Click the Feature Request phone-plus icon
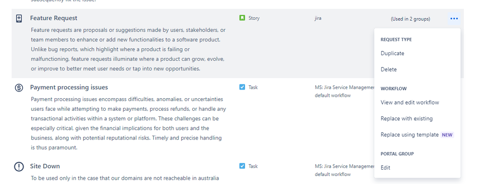480x184 pixels. [19, 18]
